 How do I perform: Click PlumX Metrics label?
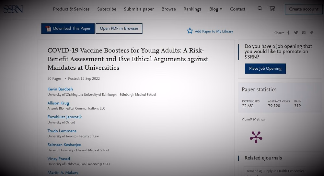click(253, 119)
